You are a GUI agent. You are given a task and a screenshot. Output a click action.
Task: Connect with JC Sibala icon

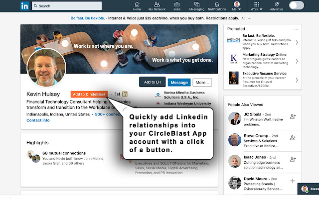[x=293, y=116]
